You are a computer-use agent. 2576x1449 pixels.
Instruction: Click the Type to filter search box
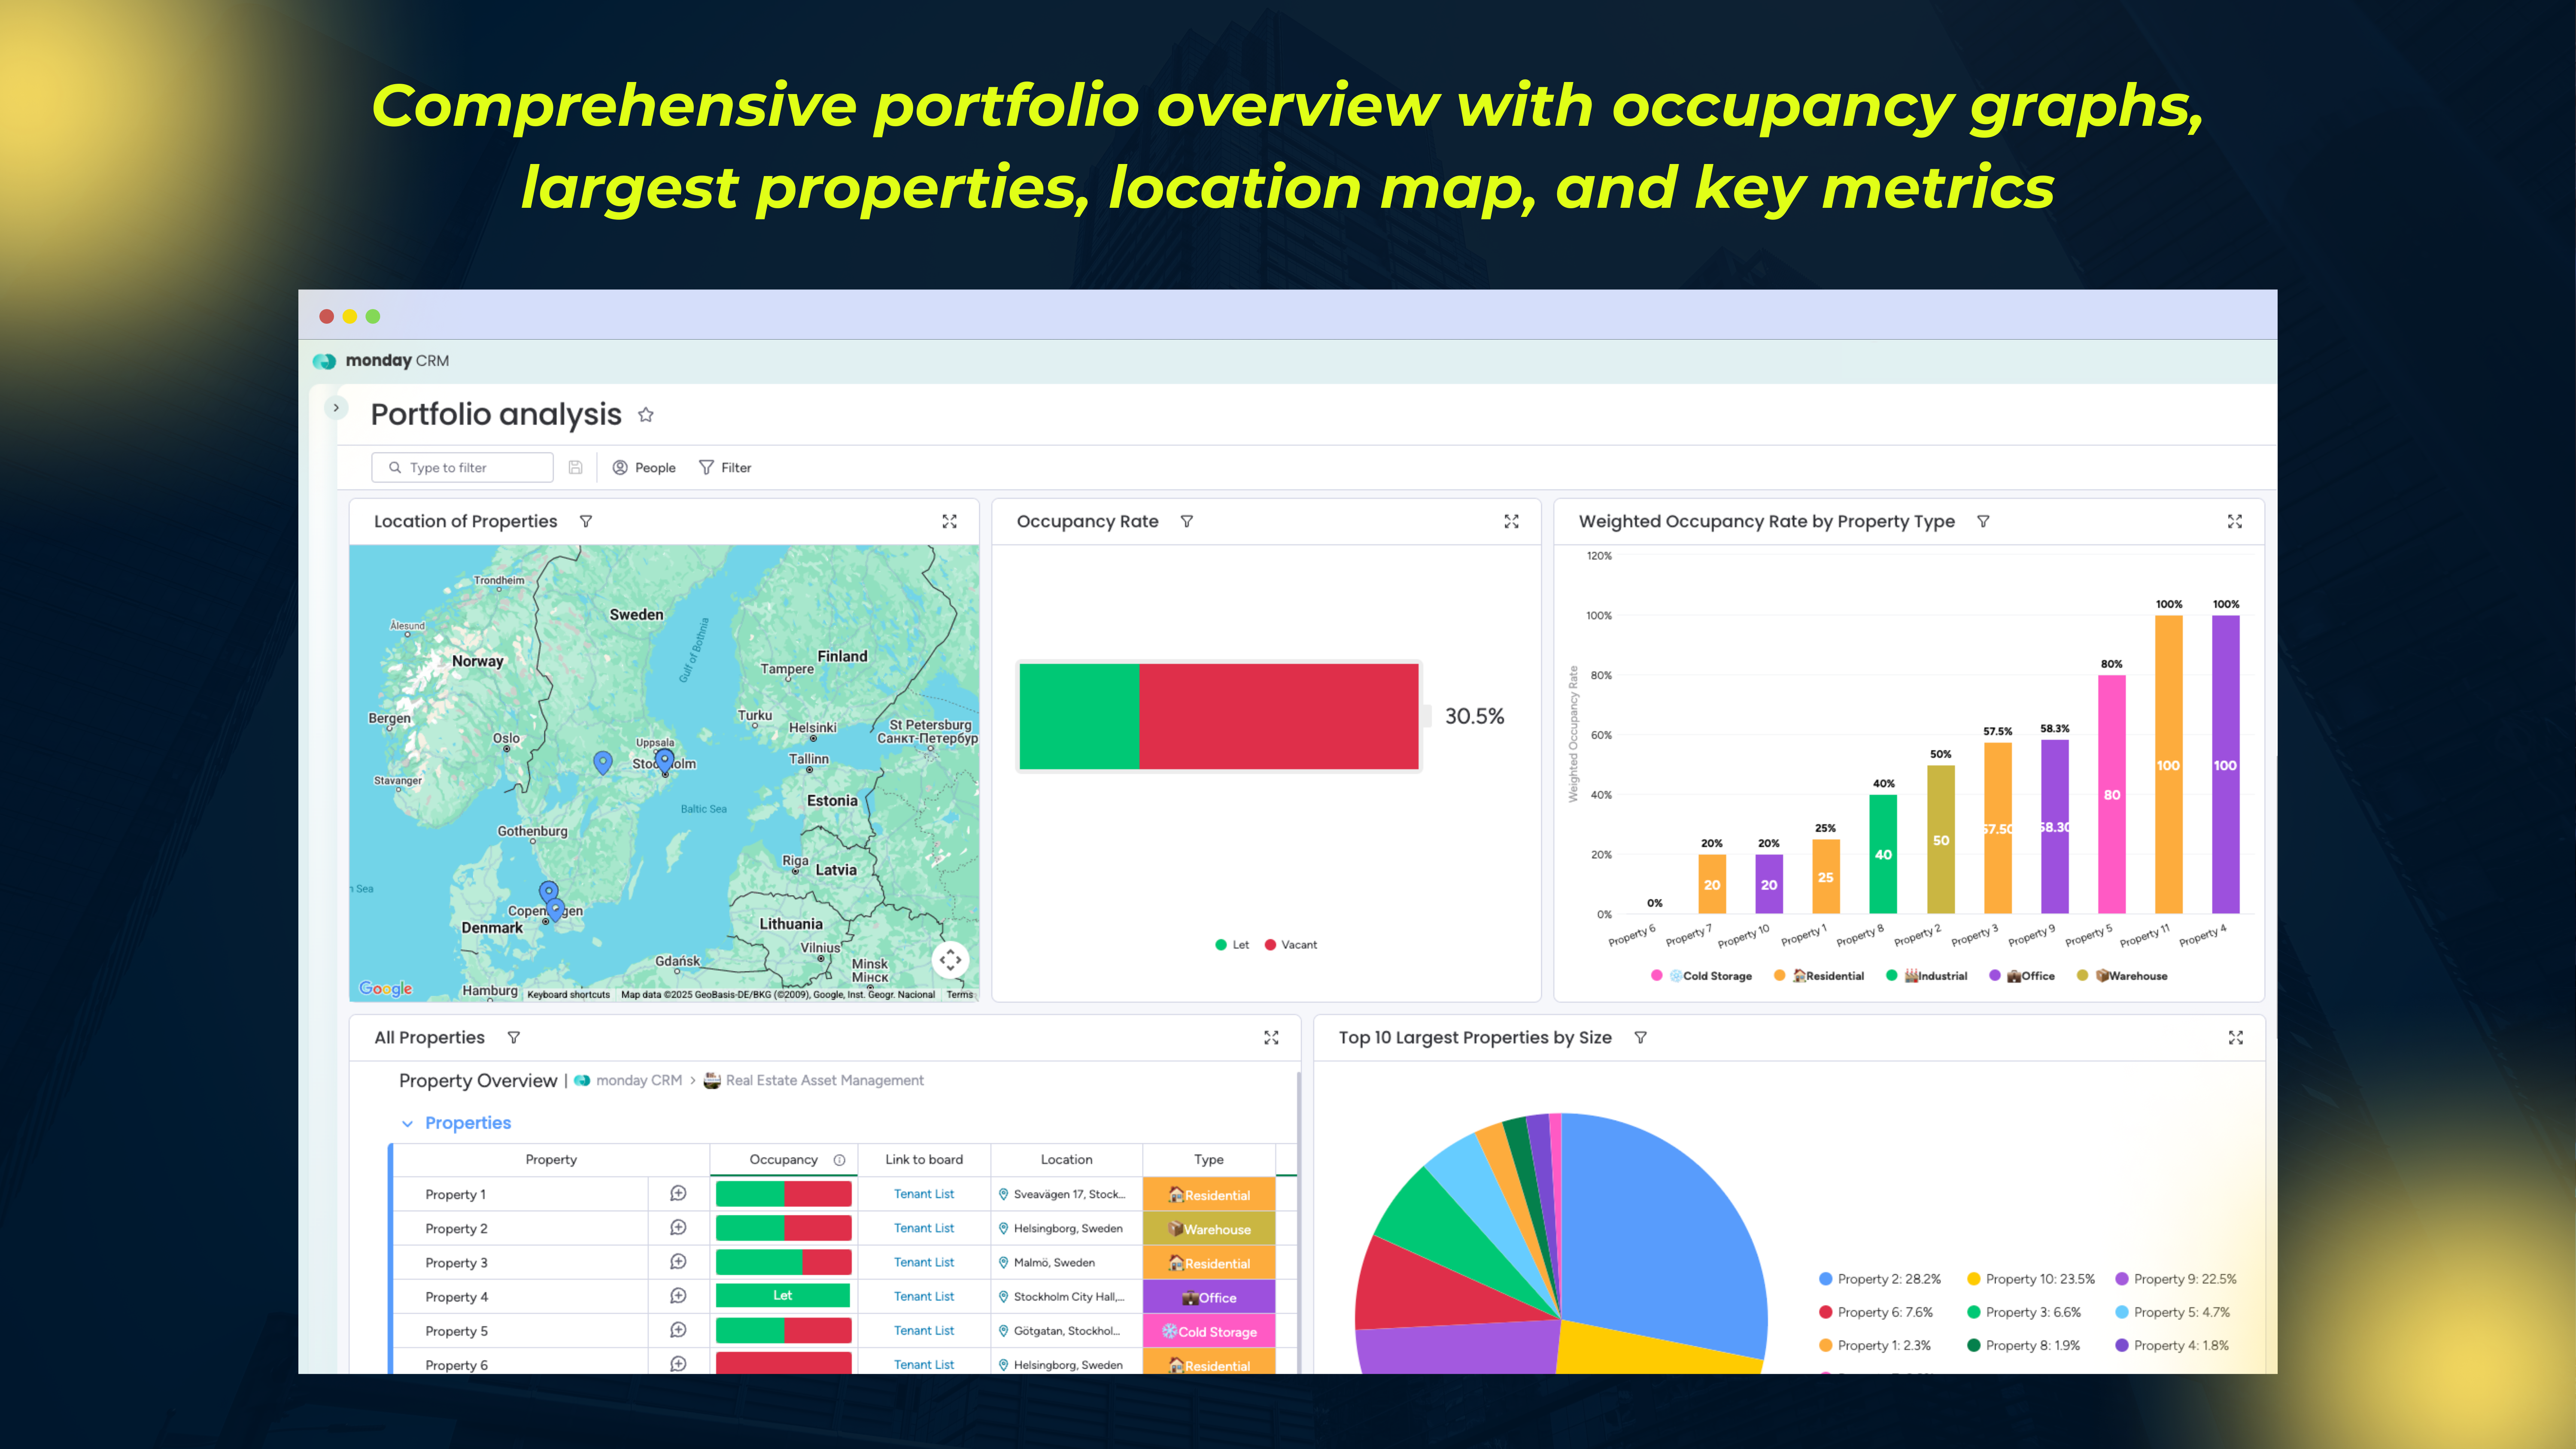point(462,467)
